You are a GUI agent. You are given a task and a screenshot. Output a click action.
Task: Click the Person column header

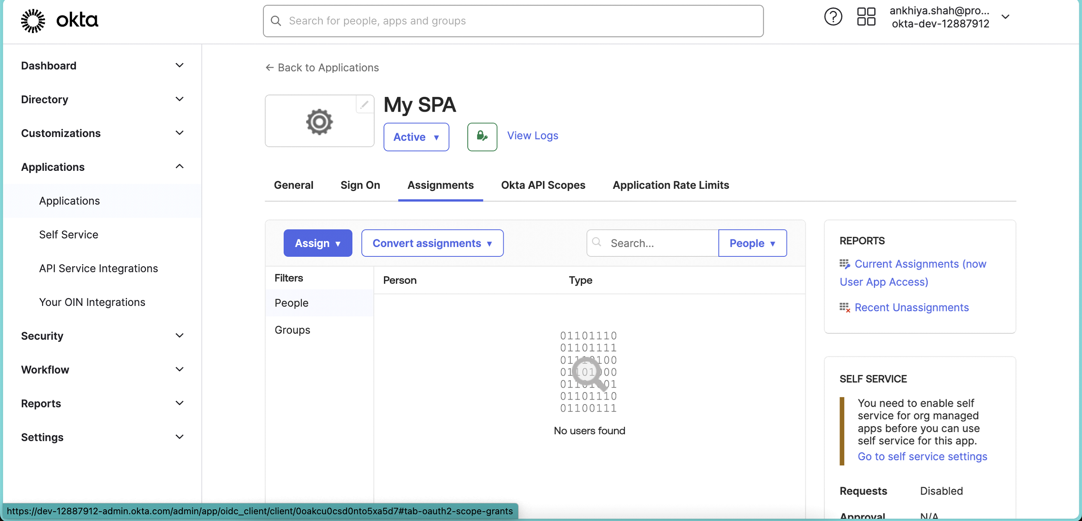(x=400, y=281)
